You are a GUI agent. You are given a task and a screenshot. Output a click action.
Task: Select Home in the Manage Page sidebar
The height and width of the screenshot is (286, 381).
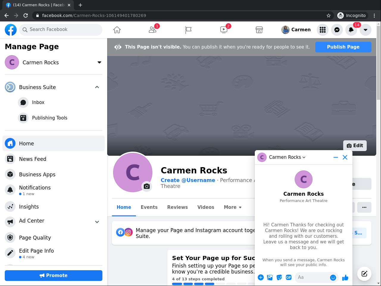coord(54,143)
